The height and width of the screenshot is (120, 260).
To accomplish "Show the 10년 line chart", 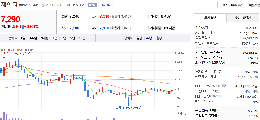I will [x=82, y=38].
